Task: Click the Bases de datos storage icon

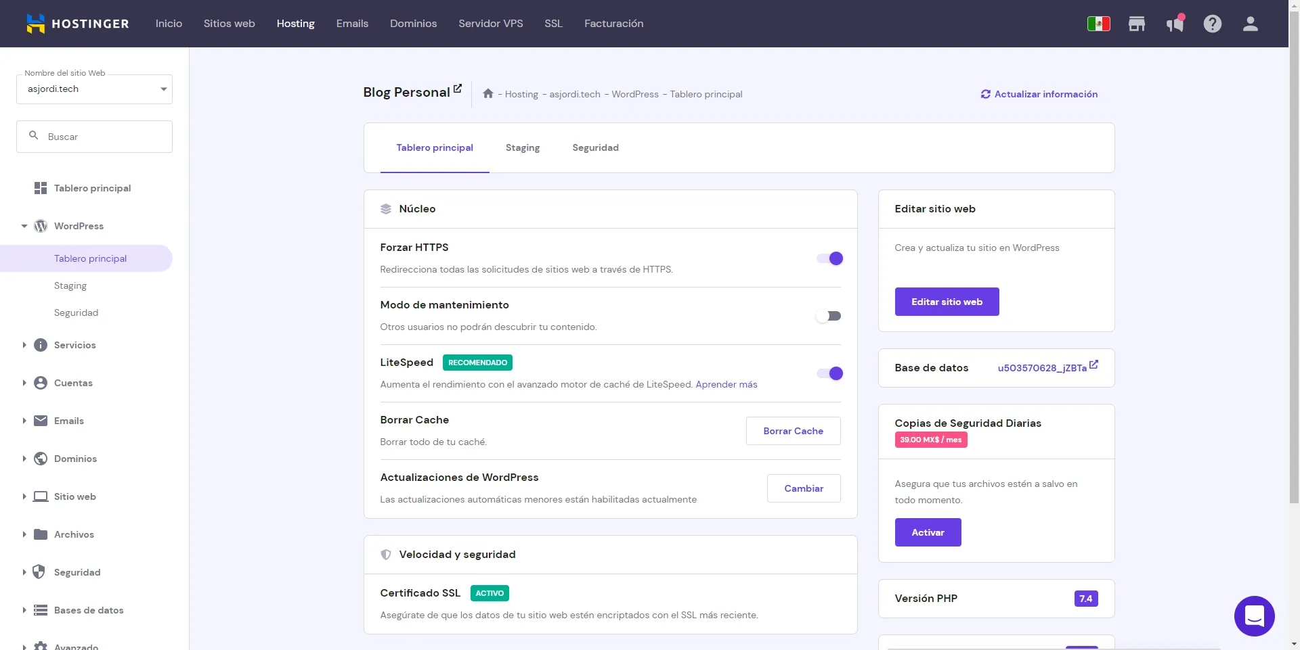Action: [x=41, y=610]
